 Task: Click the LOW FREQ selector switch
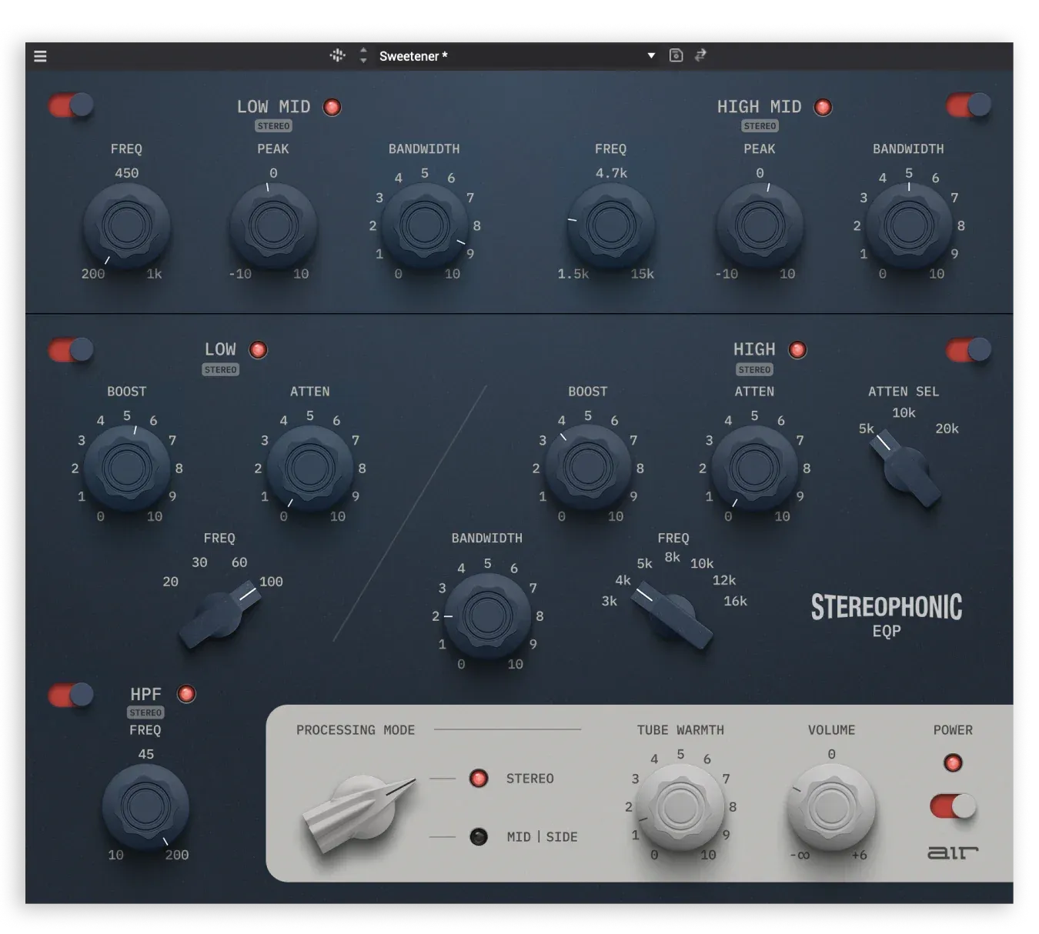pos(220,615)
